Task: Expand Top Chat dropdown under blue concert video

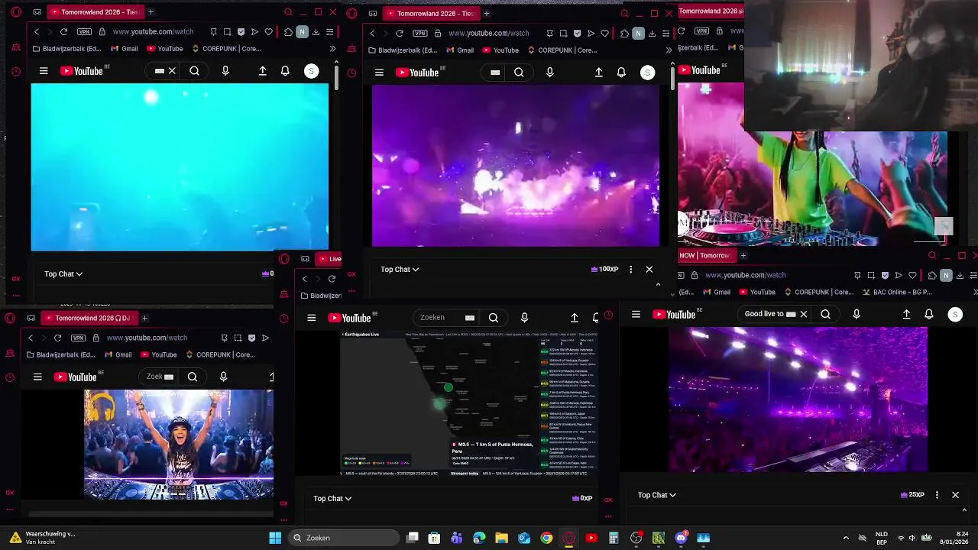Action: (x=63, y=273)
